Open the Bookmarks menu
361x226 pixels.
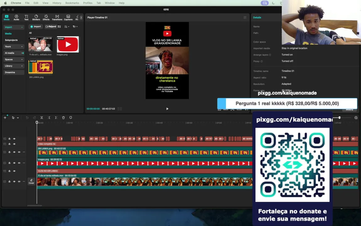pos(72,3)
